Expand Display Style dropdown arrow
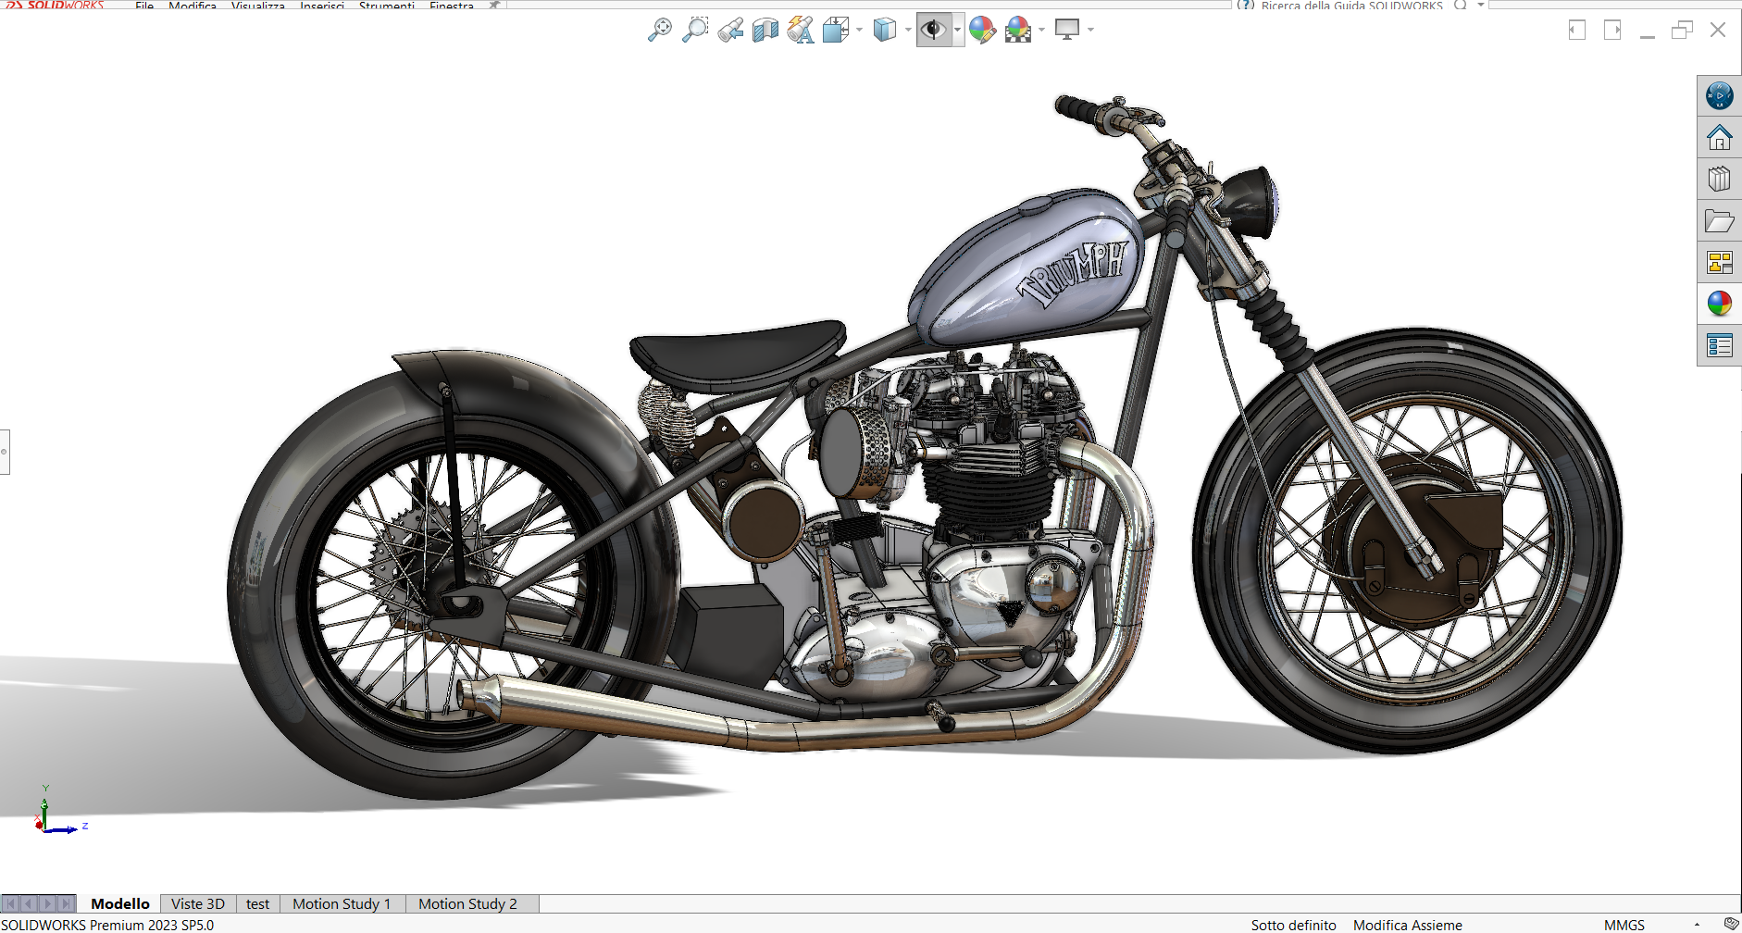This screenshot has height=933, width=1742. pyautogui.click(x=908, y=30)
